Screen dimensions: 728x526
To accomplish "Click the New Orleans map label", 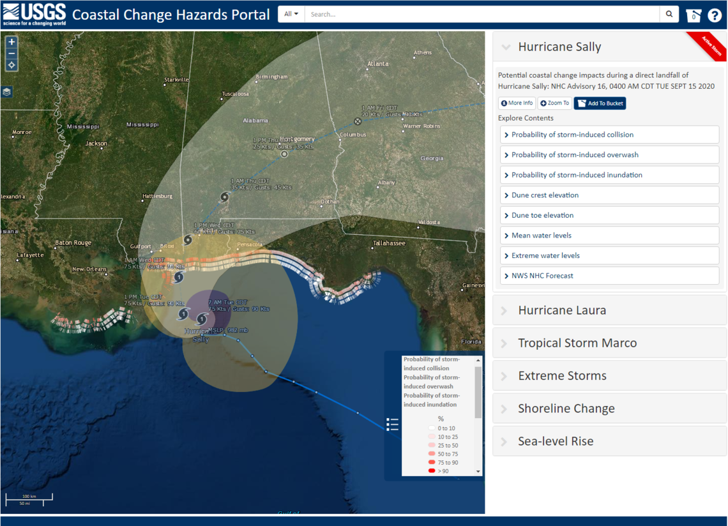I will point(89,269).
